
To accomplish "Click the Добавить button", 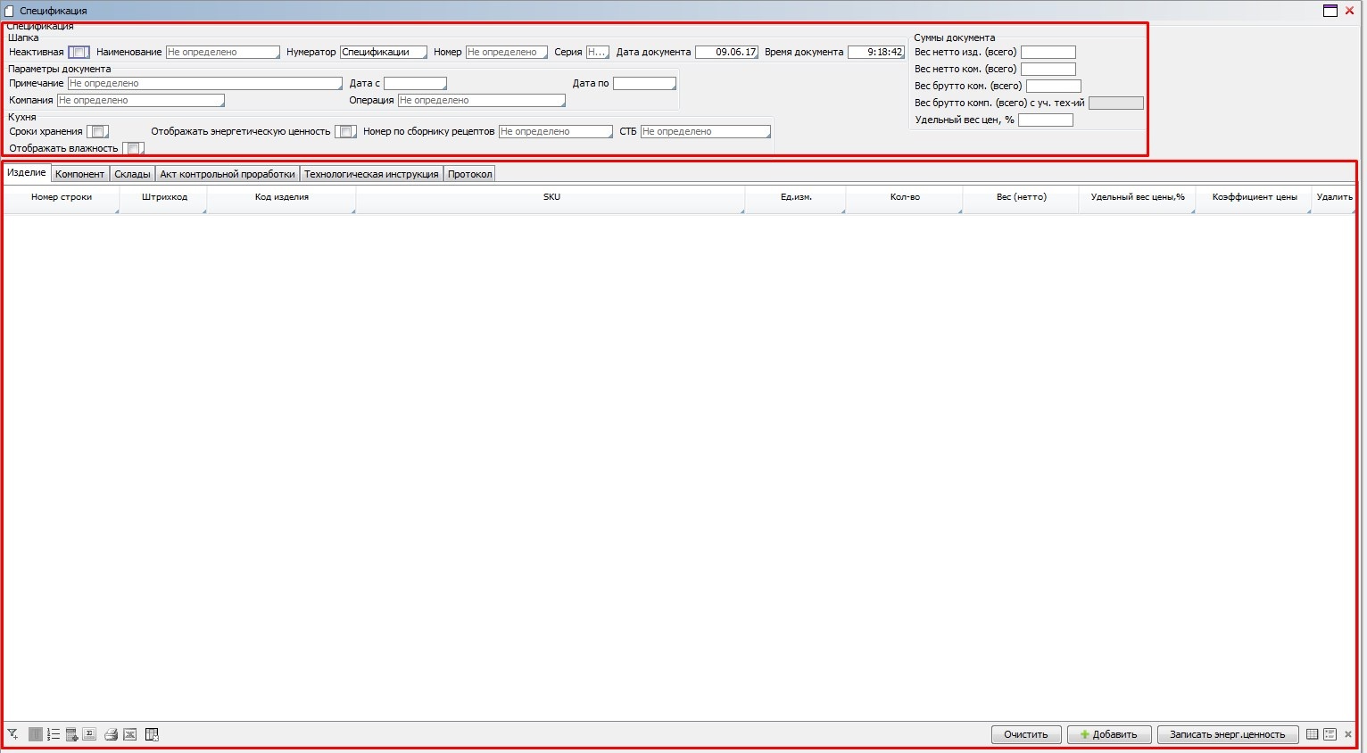I will point(1109,734).
